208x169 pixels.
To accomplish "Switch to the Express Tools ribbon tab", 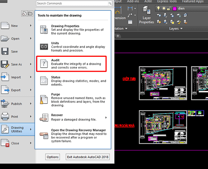I will point(167,1).
